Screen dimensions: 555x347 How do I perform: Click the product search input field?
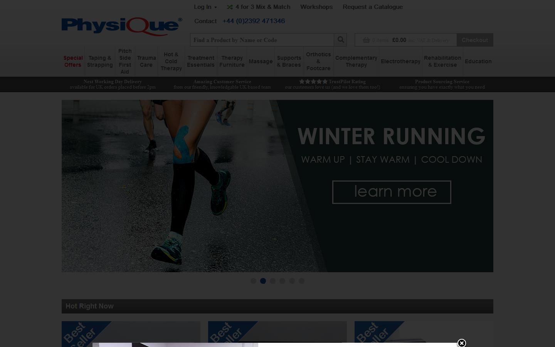click(262, 40)
